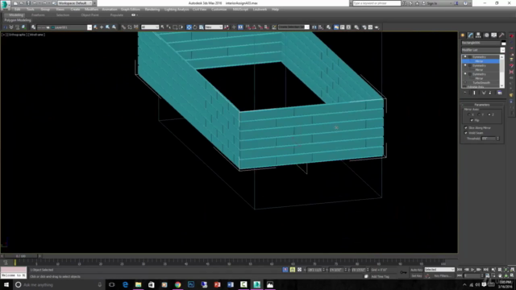Screen dimensions: 516x290
Task: Click the Render Setup icon
Action: [364, 27]
